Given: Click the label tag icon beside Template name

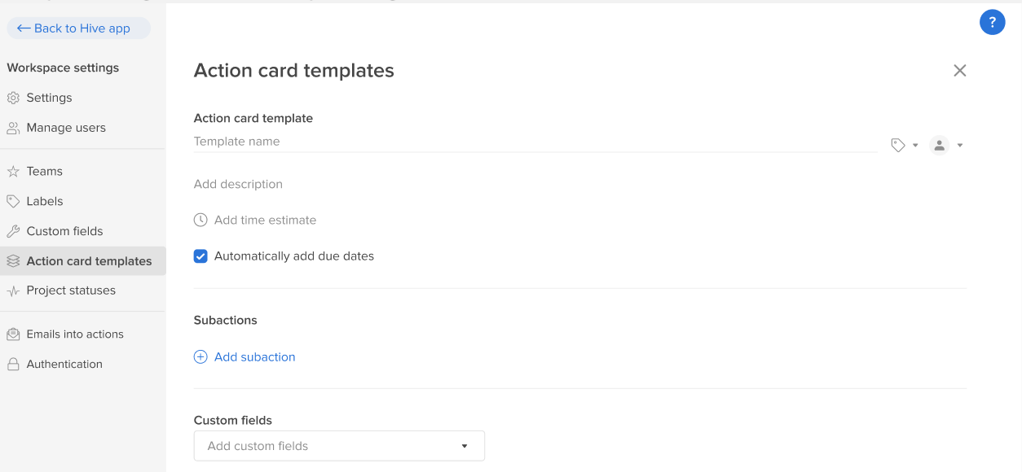Looking at the screenshot, I should [x=898, y=145].
